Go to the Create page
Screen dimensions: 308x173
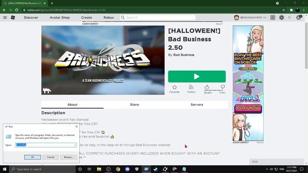[x=87, y=17]
